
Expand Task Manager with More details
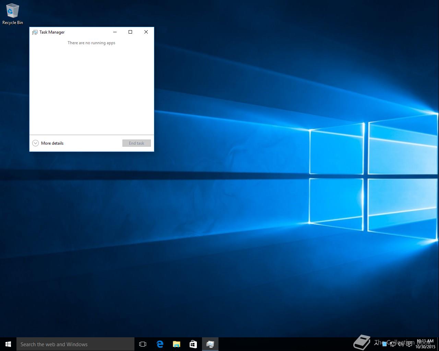pos(48,143)
